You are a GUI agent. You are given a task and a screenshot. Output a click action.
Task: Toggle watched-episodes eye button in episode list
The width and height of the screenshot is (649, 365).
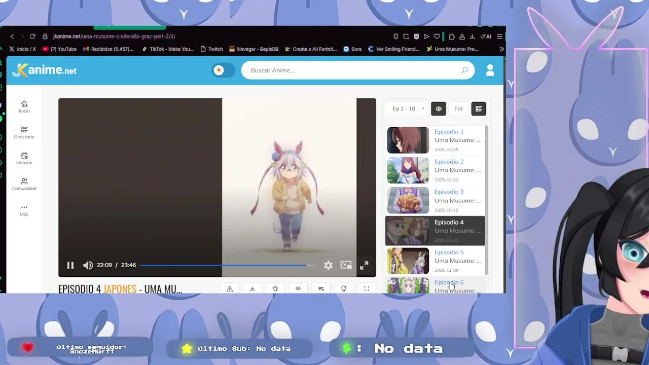coord(439,108)
